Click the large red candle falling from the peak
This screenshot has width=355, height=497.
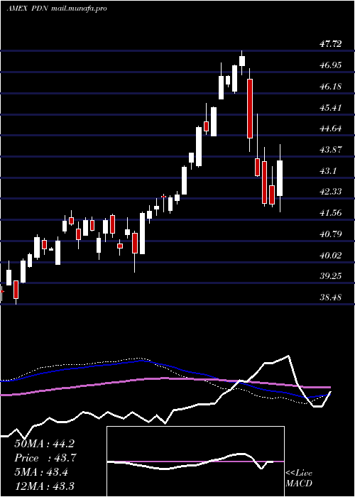click(x=250, y=109)
